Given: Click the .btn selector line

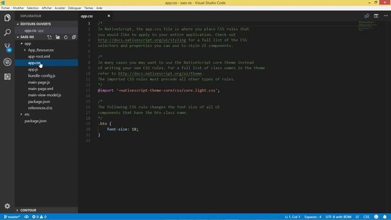Looking at the screenshot, I should [104, 123].
